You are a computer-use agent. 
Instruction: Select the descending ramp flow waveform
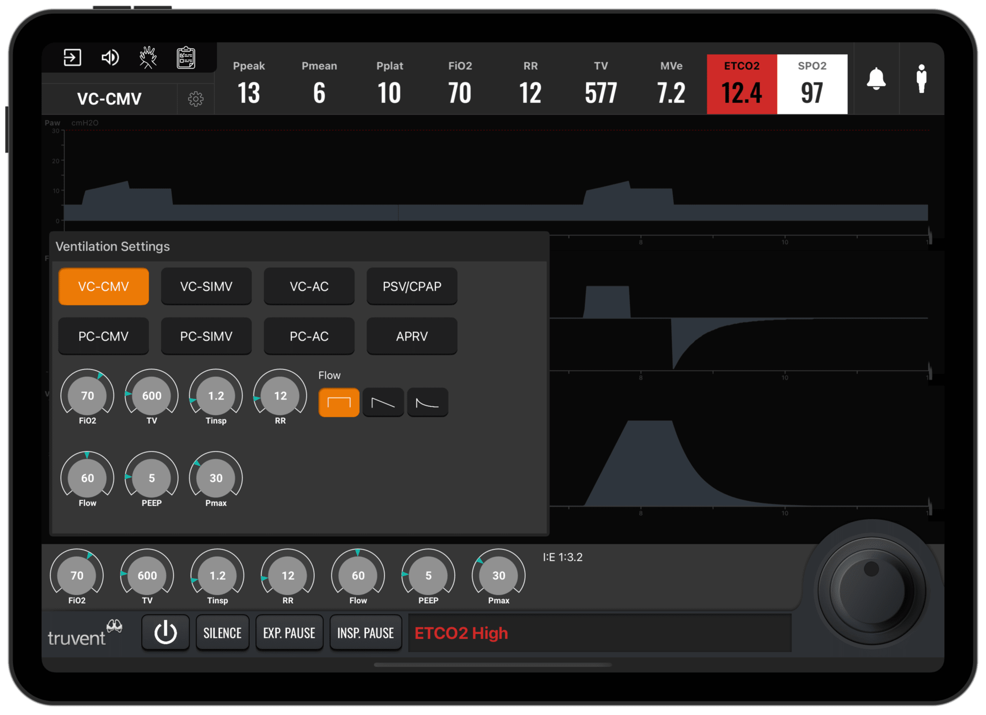[x=383, y=402]
